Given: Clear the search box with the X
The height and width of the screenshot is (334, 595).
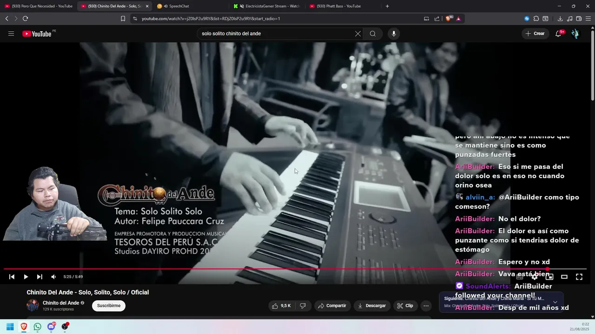Looking at the screenshot, I should (357, 33).
